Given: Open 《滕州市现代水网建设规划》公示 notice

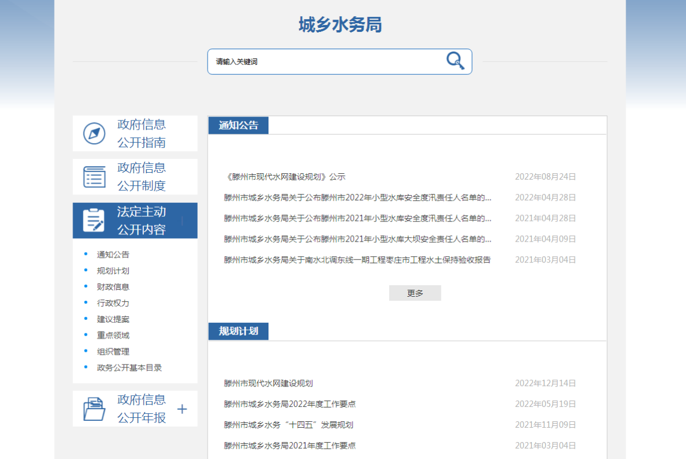Looking at the screenshot, I should (285, 177).
